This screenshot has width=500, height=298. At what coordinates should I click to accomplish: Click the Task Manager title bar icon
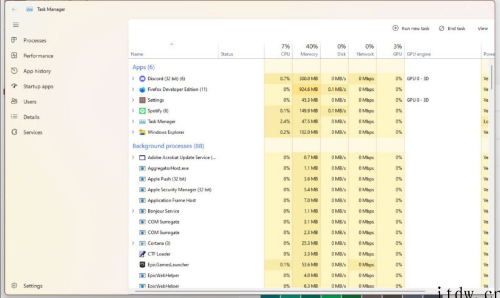click(x=30, y=9)
